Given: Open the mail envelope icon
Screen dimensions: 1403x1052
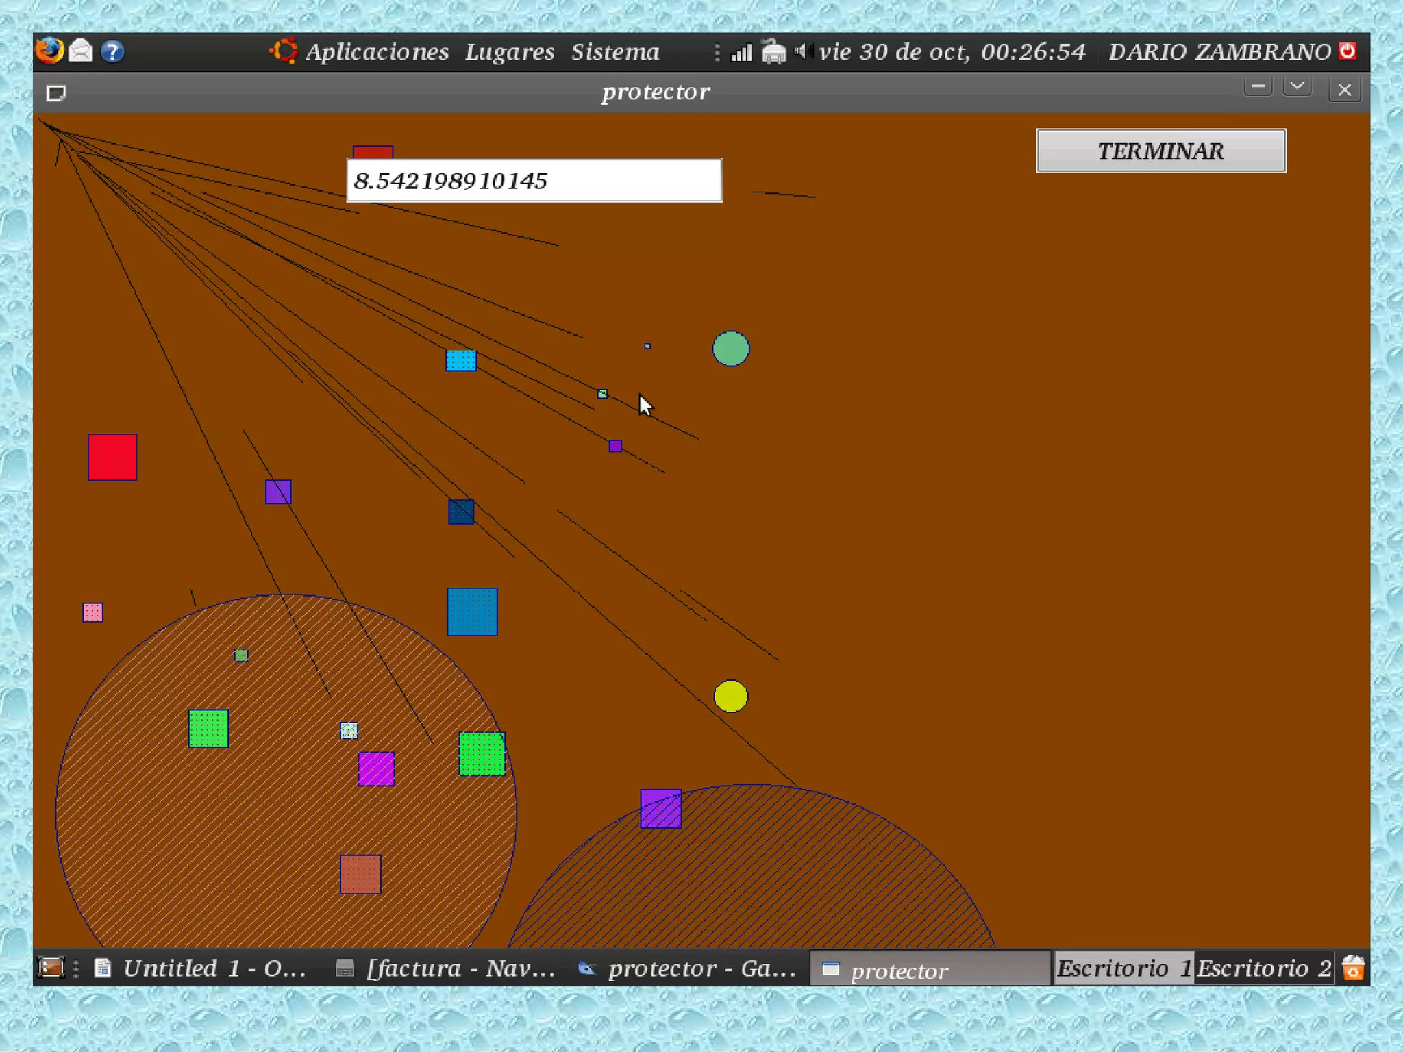Looking at the screenshot, I should [81, 51].
